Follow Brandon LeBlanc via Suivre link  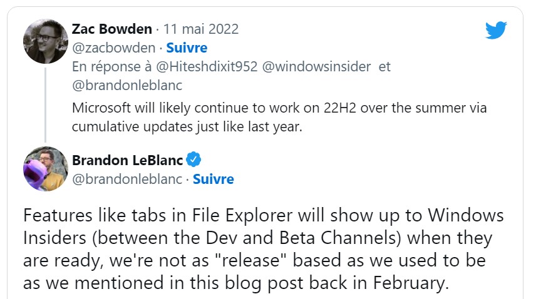point(214,179)
